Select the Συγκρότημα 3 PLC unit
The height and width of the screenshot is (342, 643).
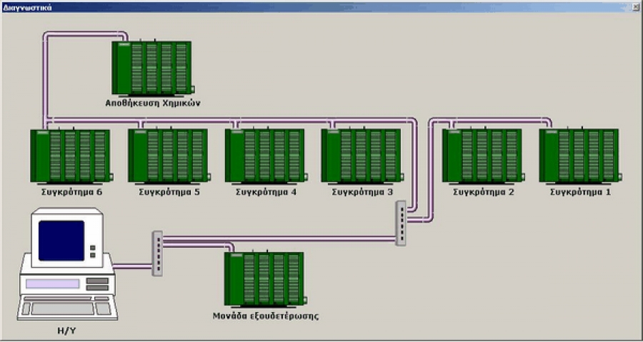(361, 156)
